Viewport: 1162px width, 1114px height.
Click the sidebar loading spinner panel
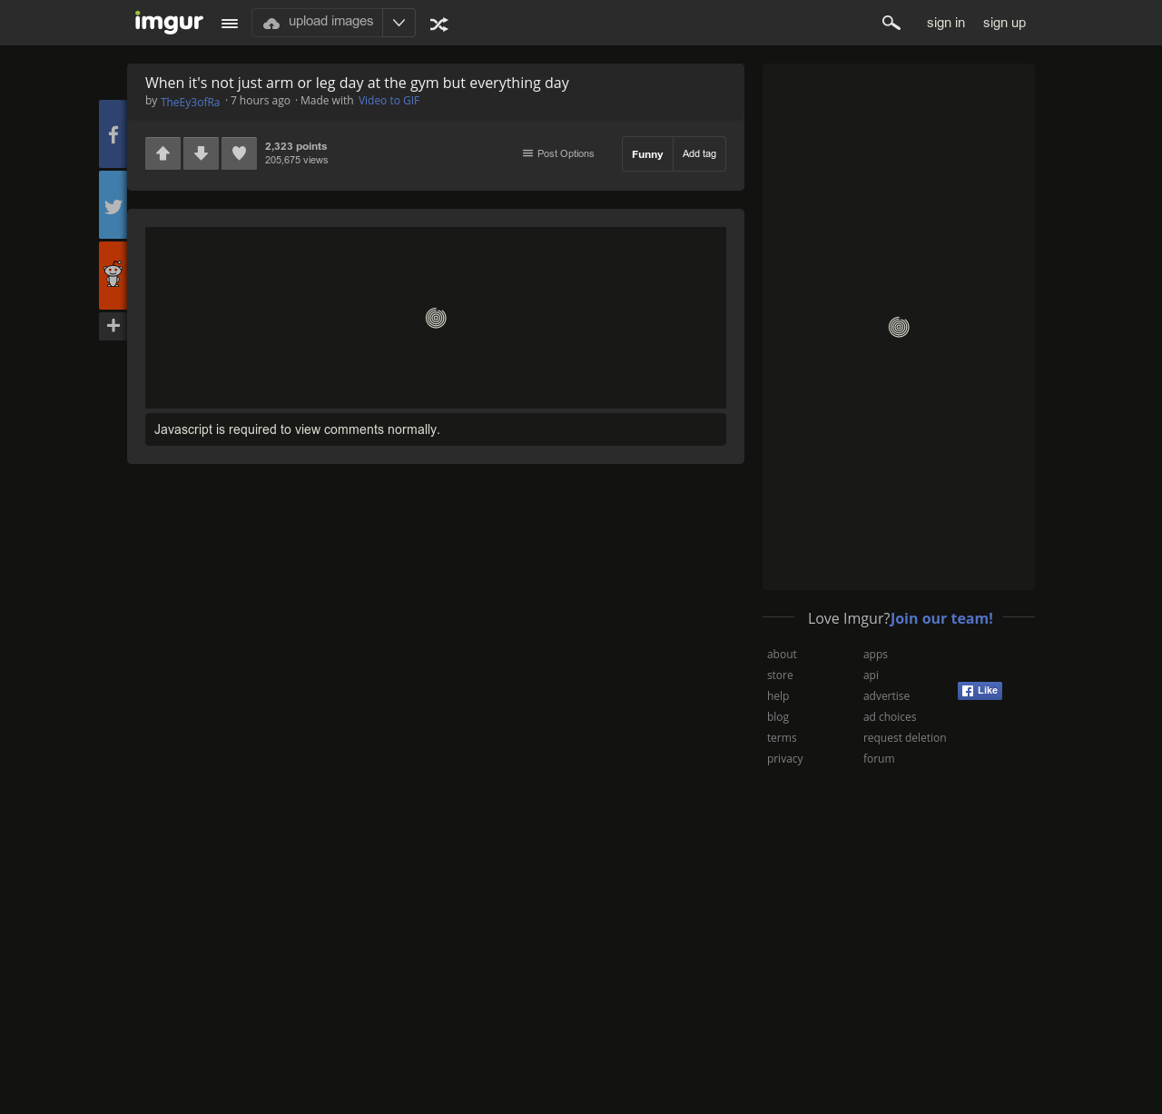899,327
